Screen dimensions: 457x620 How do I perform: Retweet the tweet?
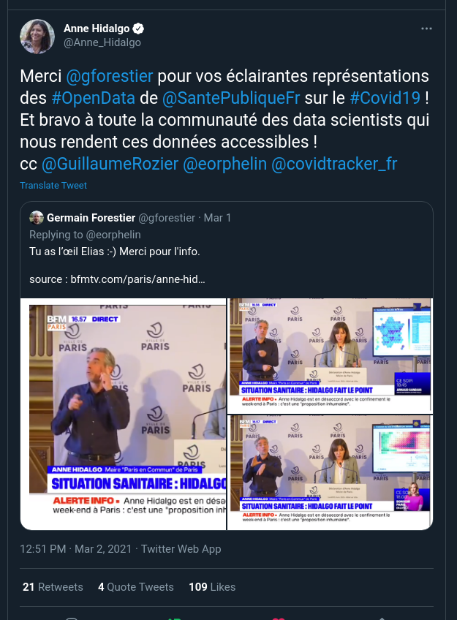click(175, 618)
